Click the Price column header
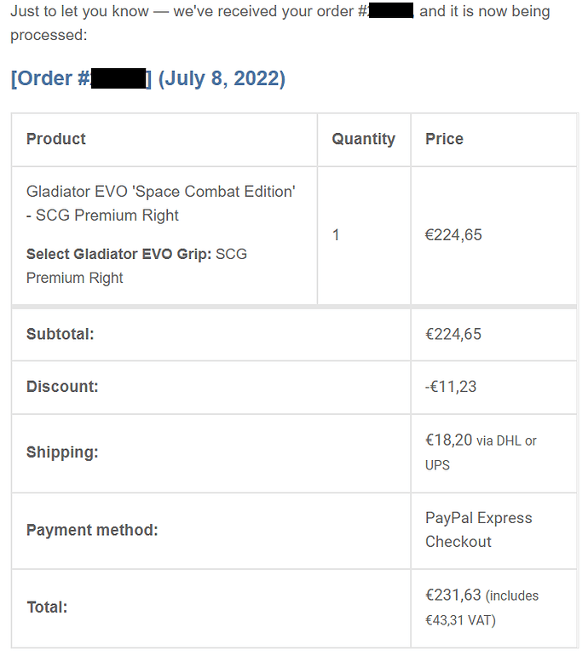This screenshot has width=588, height=656. [444, 139]
